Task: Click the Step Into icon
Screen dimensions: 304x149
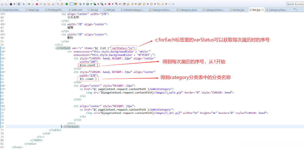Action: point(45,4)
